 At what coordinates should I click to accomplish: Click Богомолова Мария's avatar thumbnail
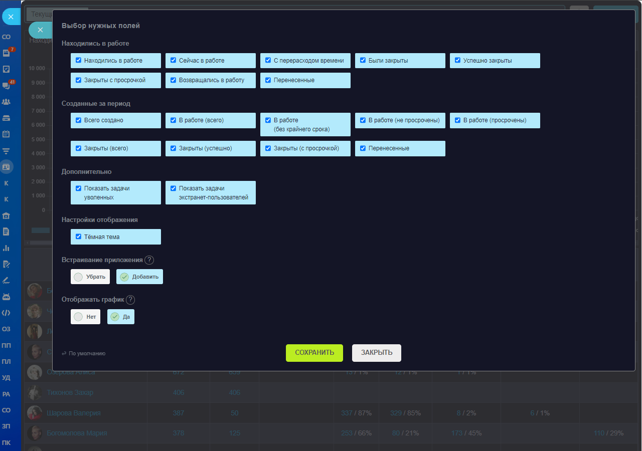tap(35, 433)
